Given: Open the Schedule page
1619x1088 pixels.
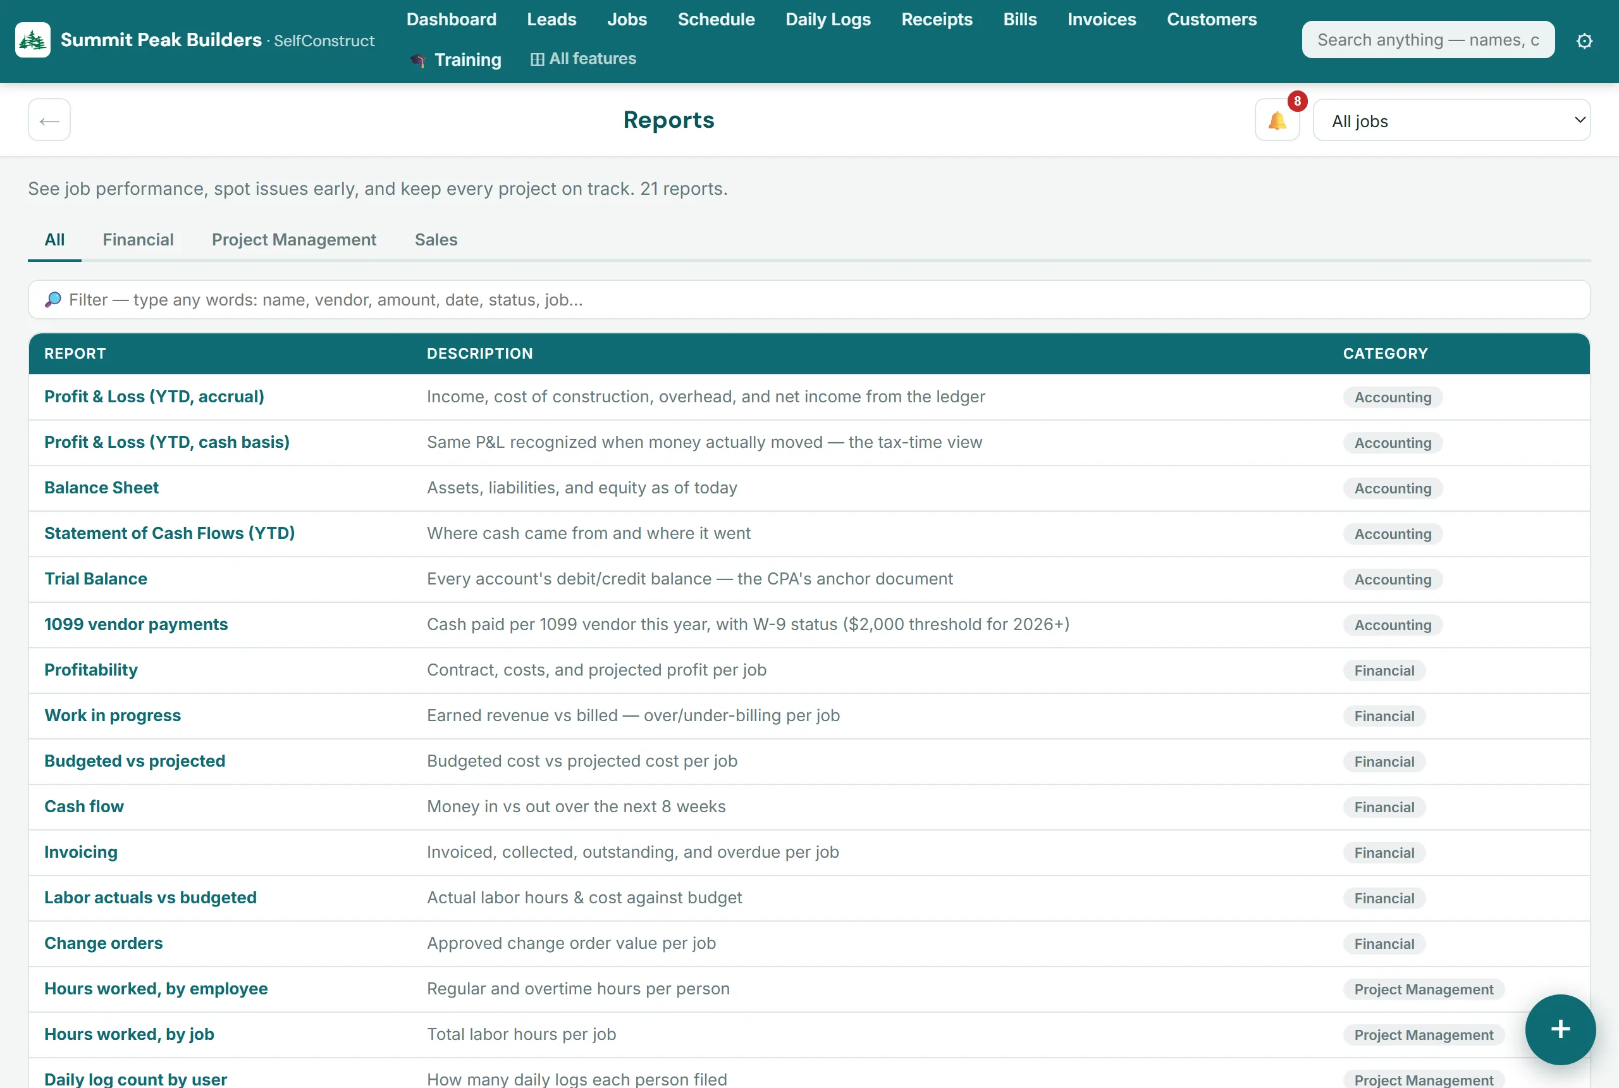Looking at the screenshot, I should tap(716, 20).
